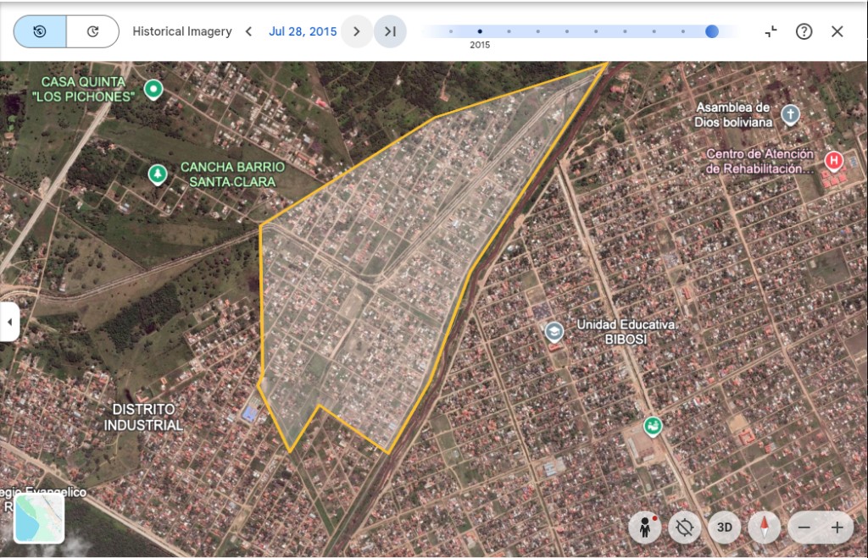Click the locate-me position icon
Screen dimensions: 868x558
tap(684, 528)
